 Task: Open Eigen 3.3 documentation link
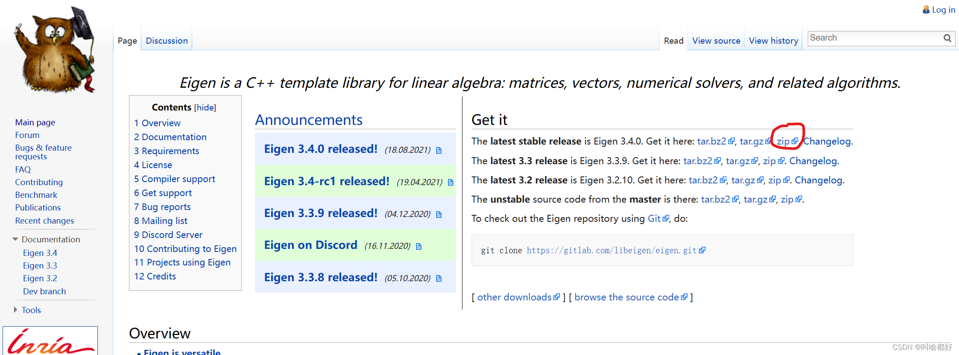click(x=40, y=265)
